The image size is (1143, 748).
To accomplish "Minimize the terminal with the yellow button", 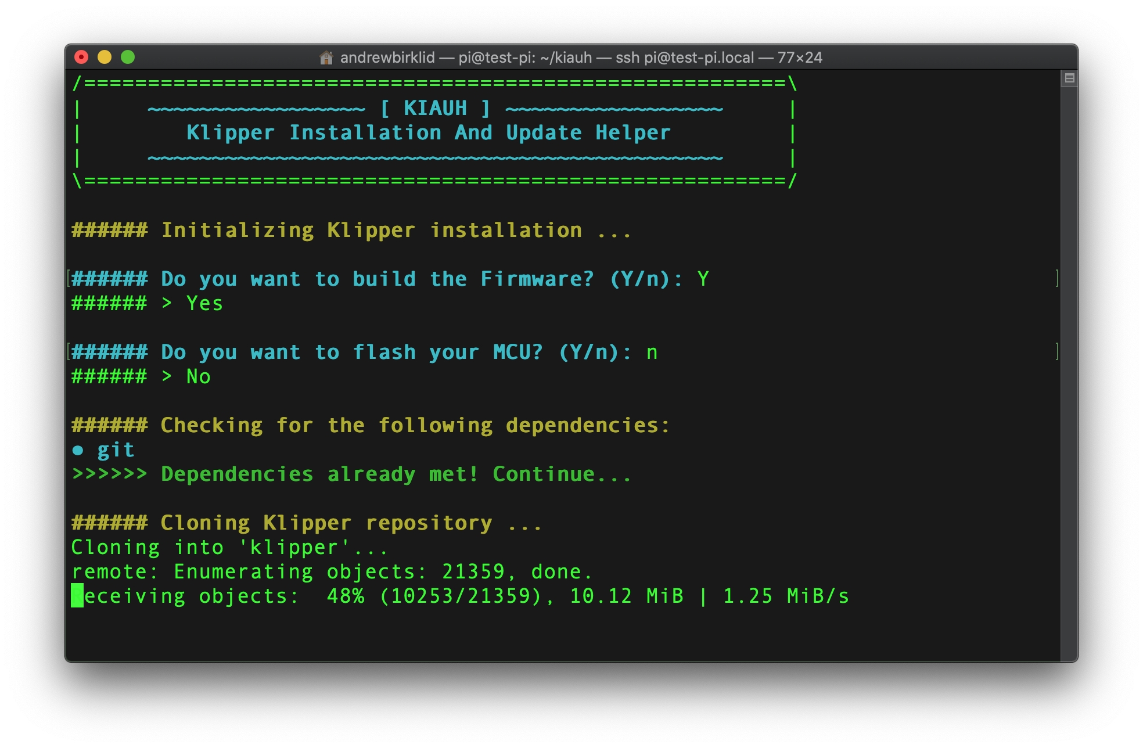I will click(x=105, y=57).
